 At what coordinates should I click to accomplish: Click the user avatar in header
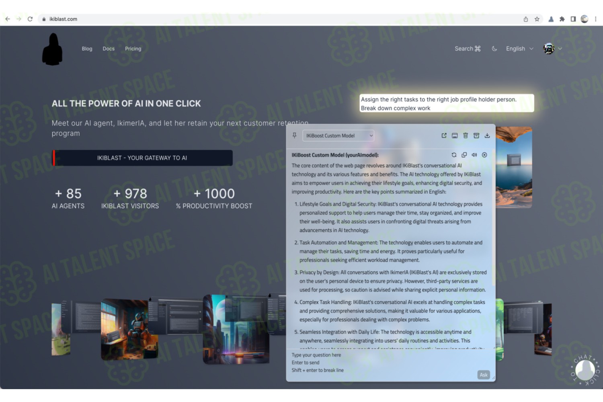point(549,49)
